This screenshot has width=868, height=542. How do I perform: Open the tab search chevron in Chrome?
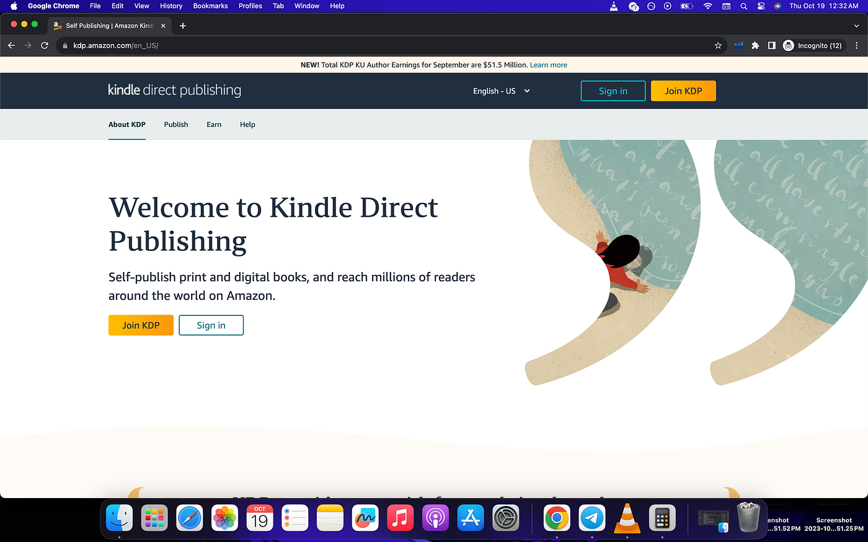pos(857,26)
